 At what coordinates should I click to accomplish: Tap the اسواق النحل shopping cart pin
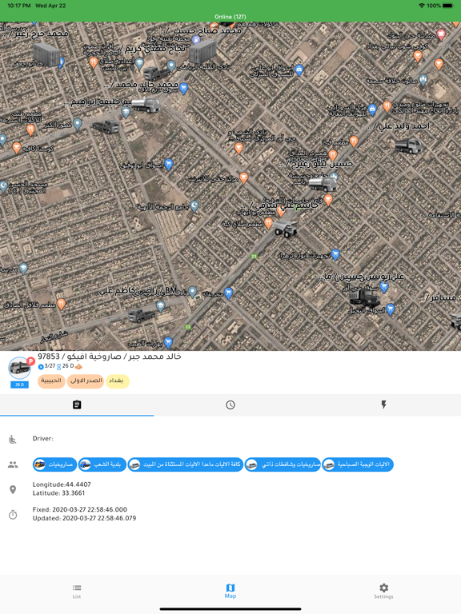coord(390,309)
